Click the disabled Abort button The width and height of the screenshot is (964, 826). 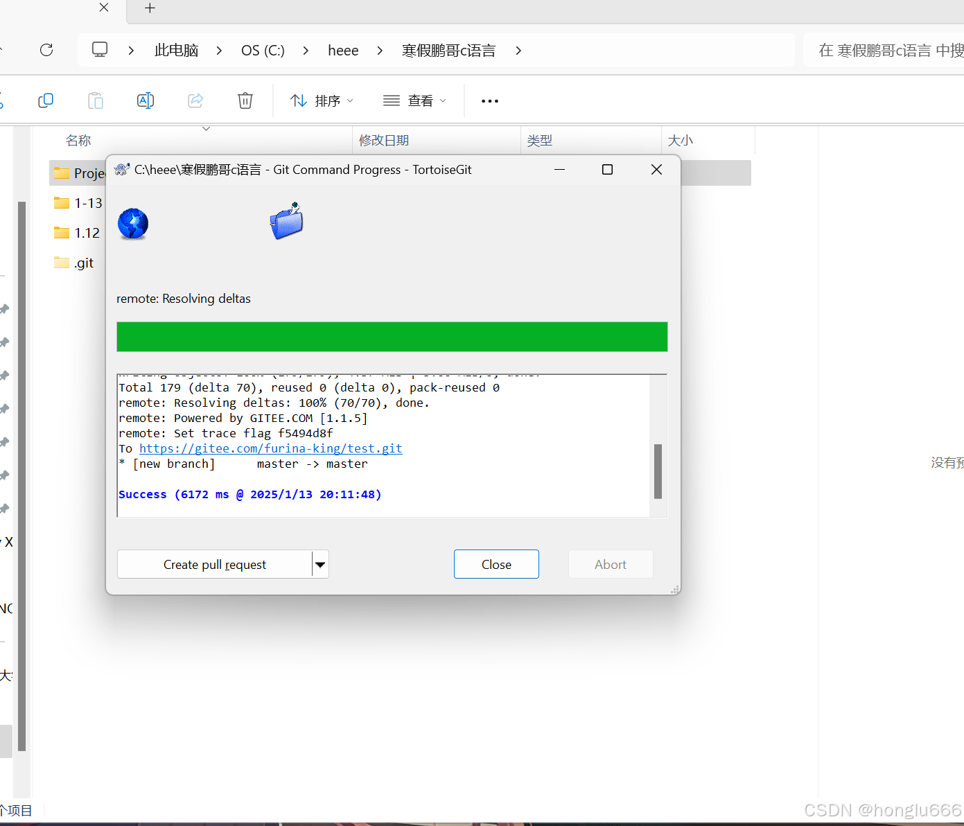pyautogui.click(x=611, y=564)
